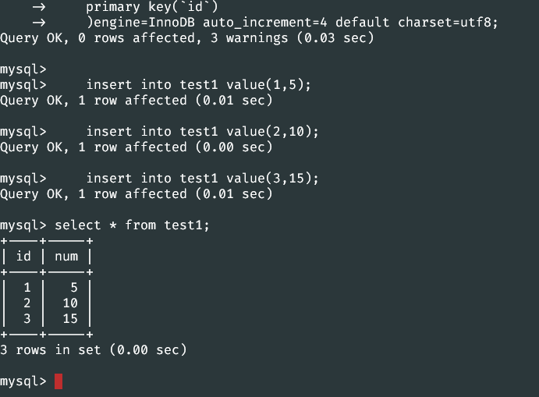Screen dimensions: 539x397
Task: Click the id value 3 in result table
Action: click(27, 319)
